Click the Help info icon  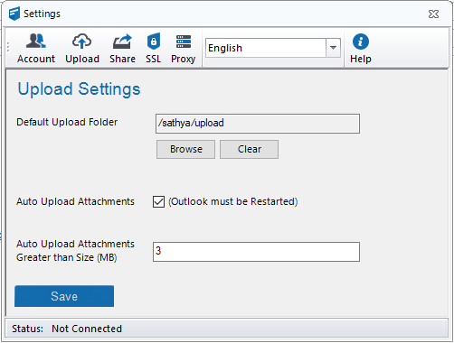point(361,42)
